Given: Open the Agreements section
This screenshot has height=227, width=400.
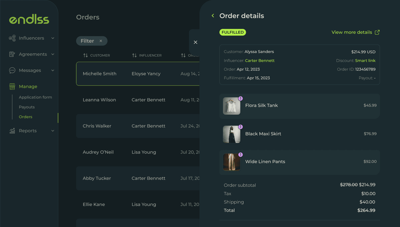Looking at the screenshot, I should click(33, 54).
